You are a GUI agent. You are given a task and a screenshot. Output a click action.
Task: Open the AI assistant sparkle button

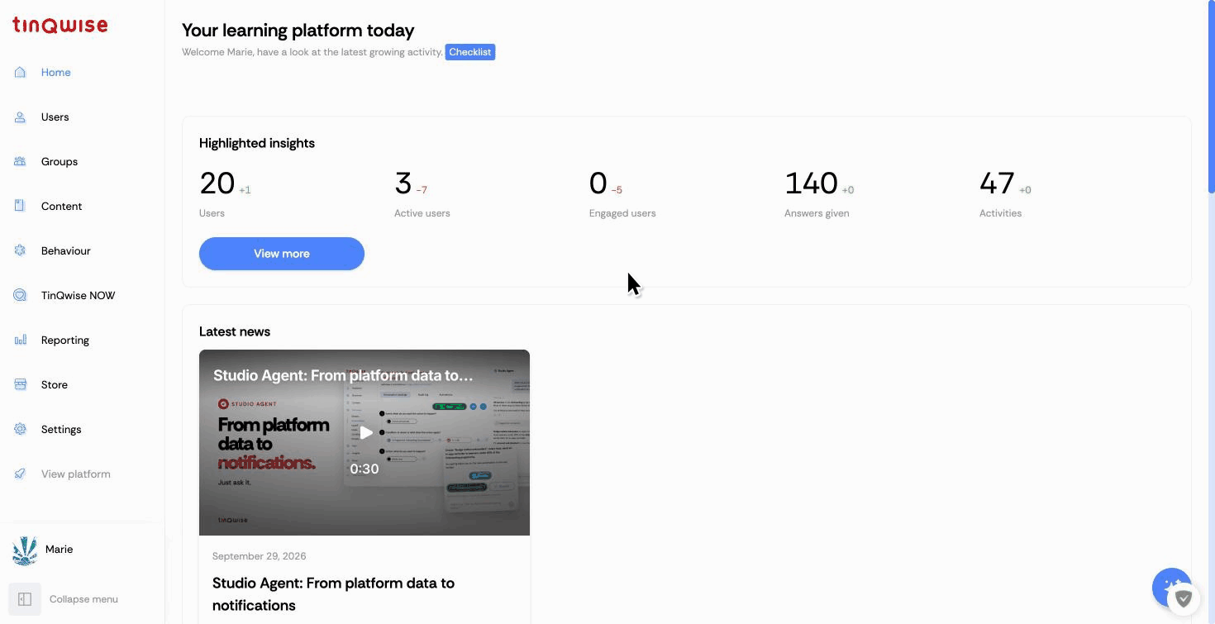pos(1170,587)
